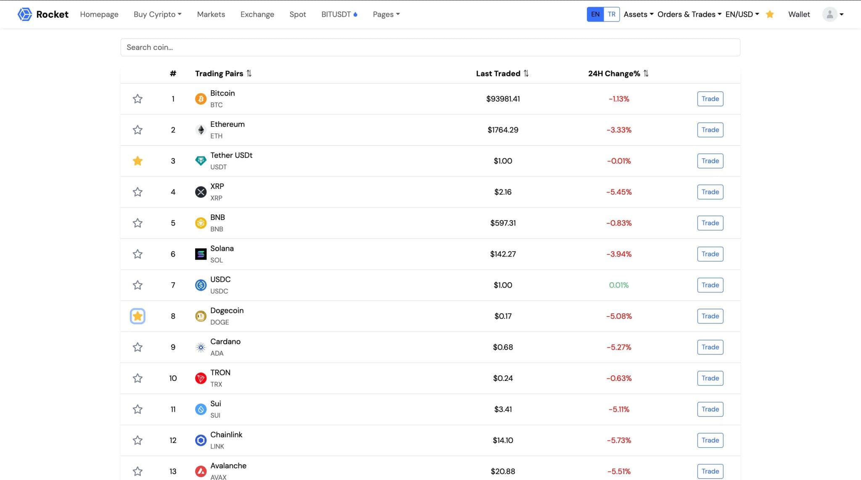This screenshot has height=480, width=861.
Task: Open the user avatar profile icon
Action: click(x=829, y=14)
